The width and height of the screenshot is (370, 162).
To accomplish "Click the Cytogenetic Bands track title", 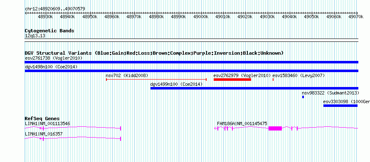I will (x=49, y=31).
